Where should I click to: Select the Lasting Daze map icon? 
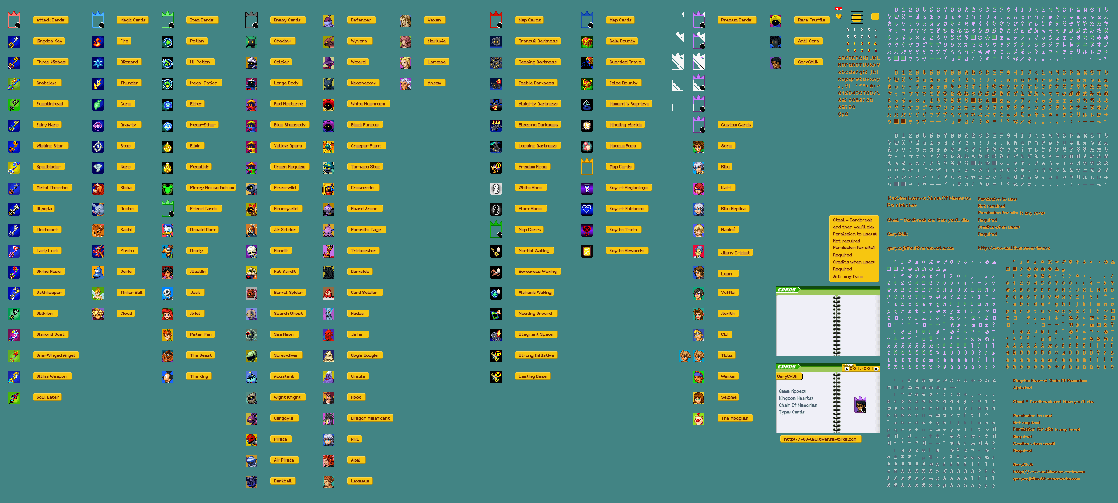(x=496, y=377)
